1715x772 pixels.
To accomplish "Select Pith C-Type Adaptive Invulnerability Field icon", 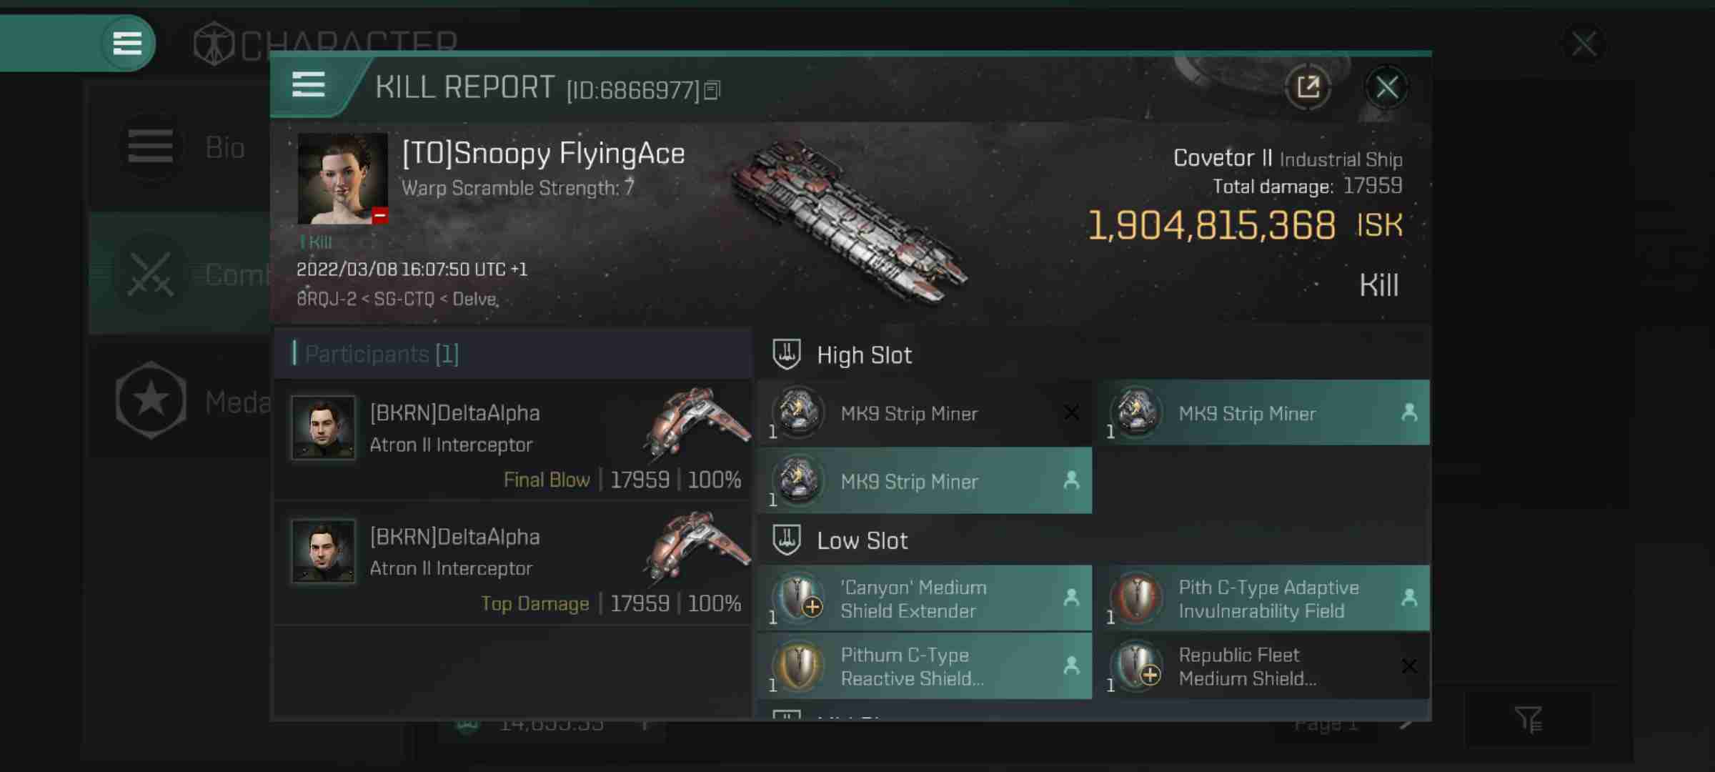I will point(1136,597).
